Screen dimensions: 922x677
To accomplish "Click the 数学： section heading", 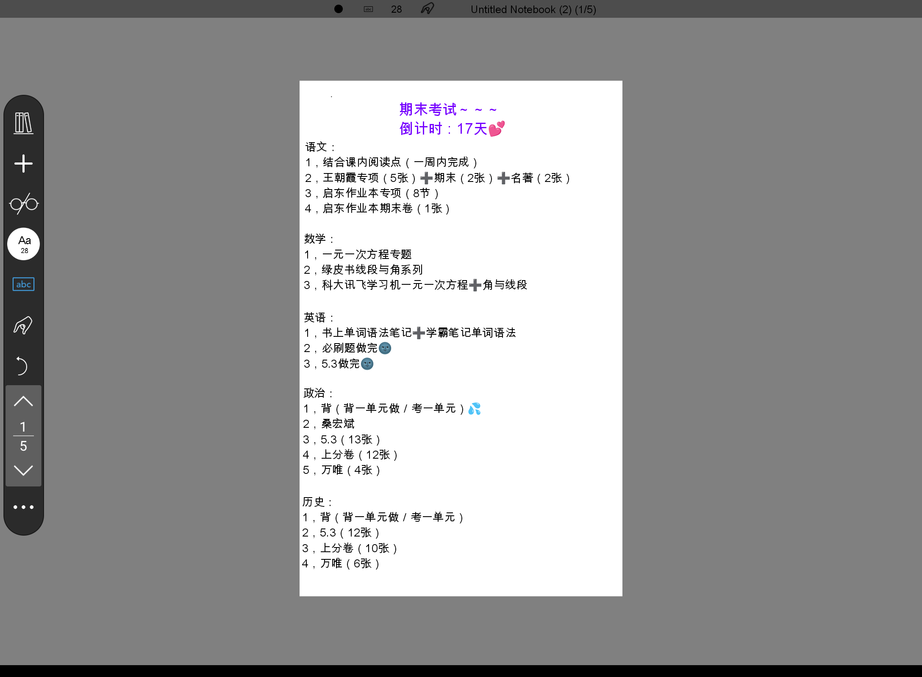I will tap(319, 239).
